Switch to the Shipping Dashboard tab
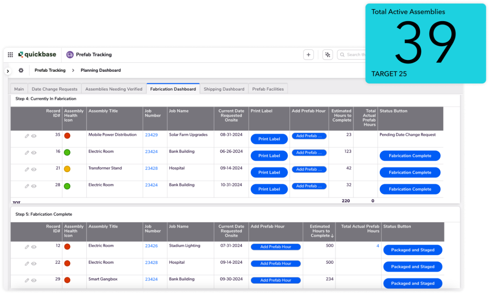490x294 pixels. coord(224,88)
